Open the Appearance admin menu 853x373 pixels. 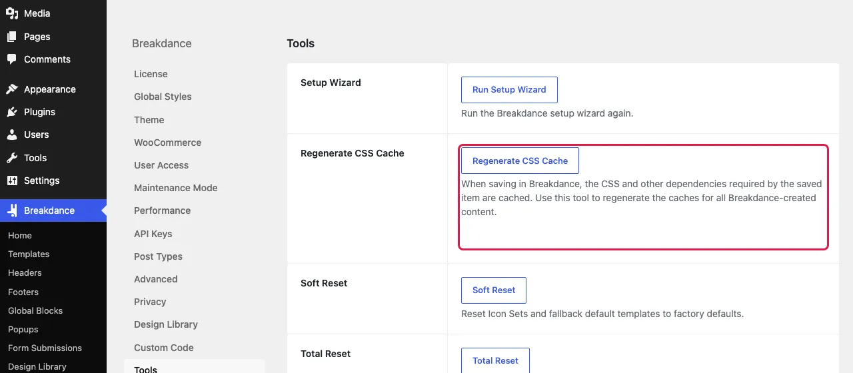pyautogui.click(x=53, y=89)
